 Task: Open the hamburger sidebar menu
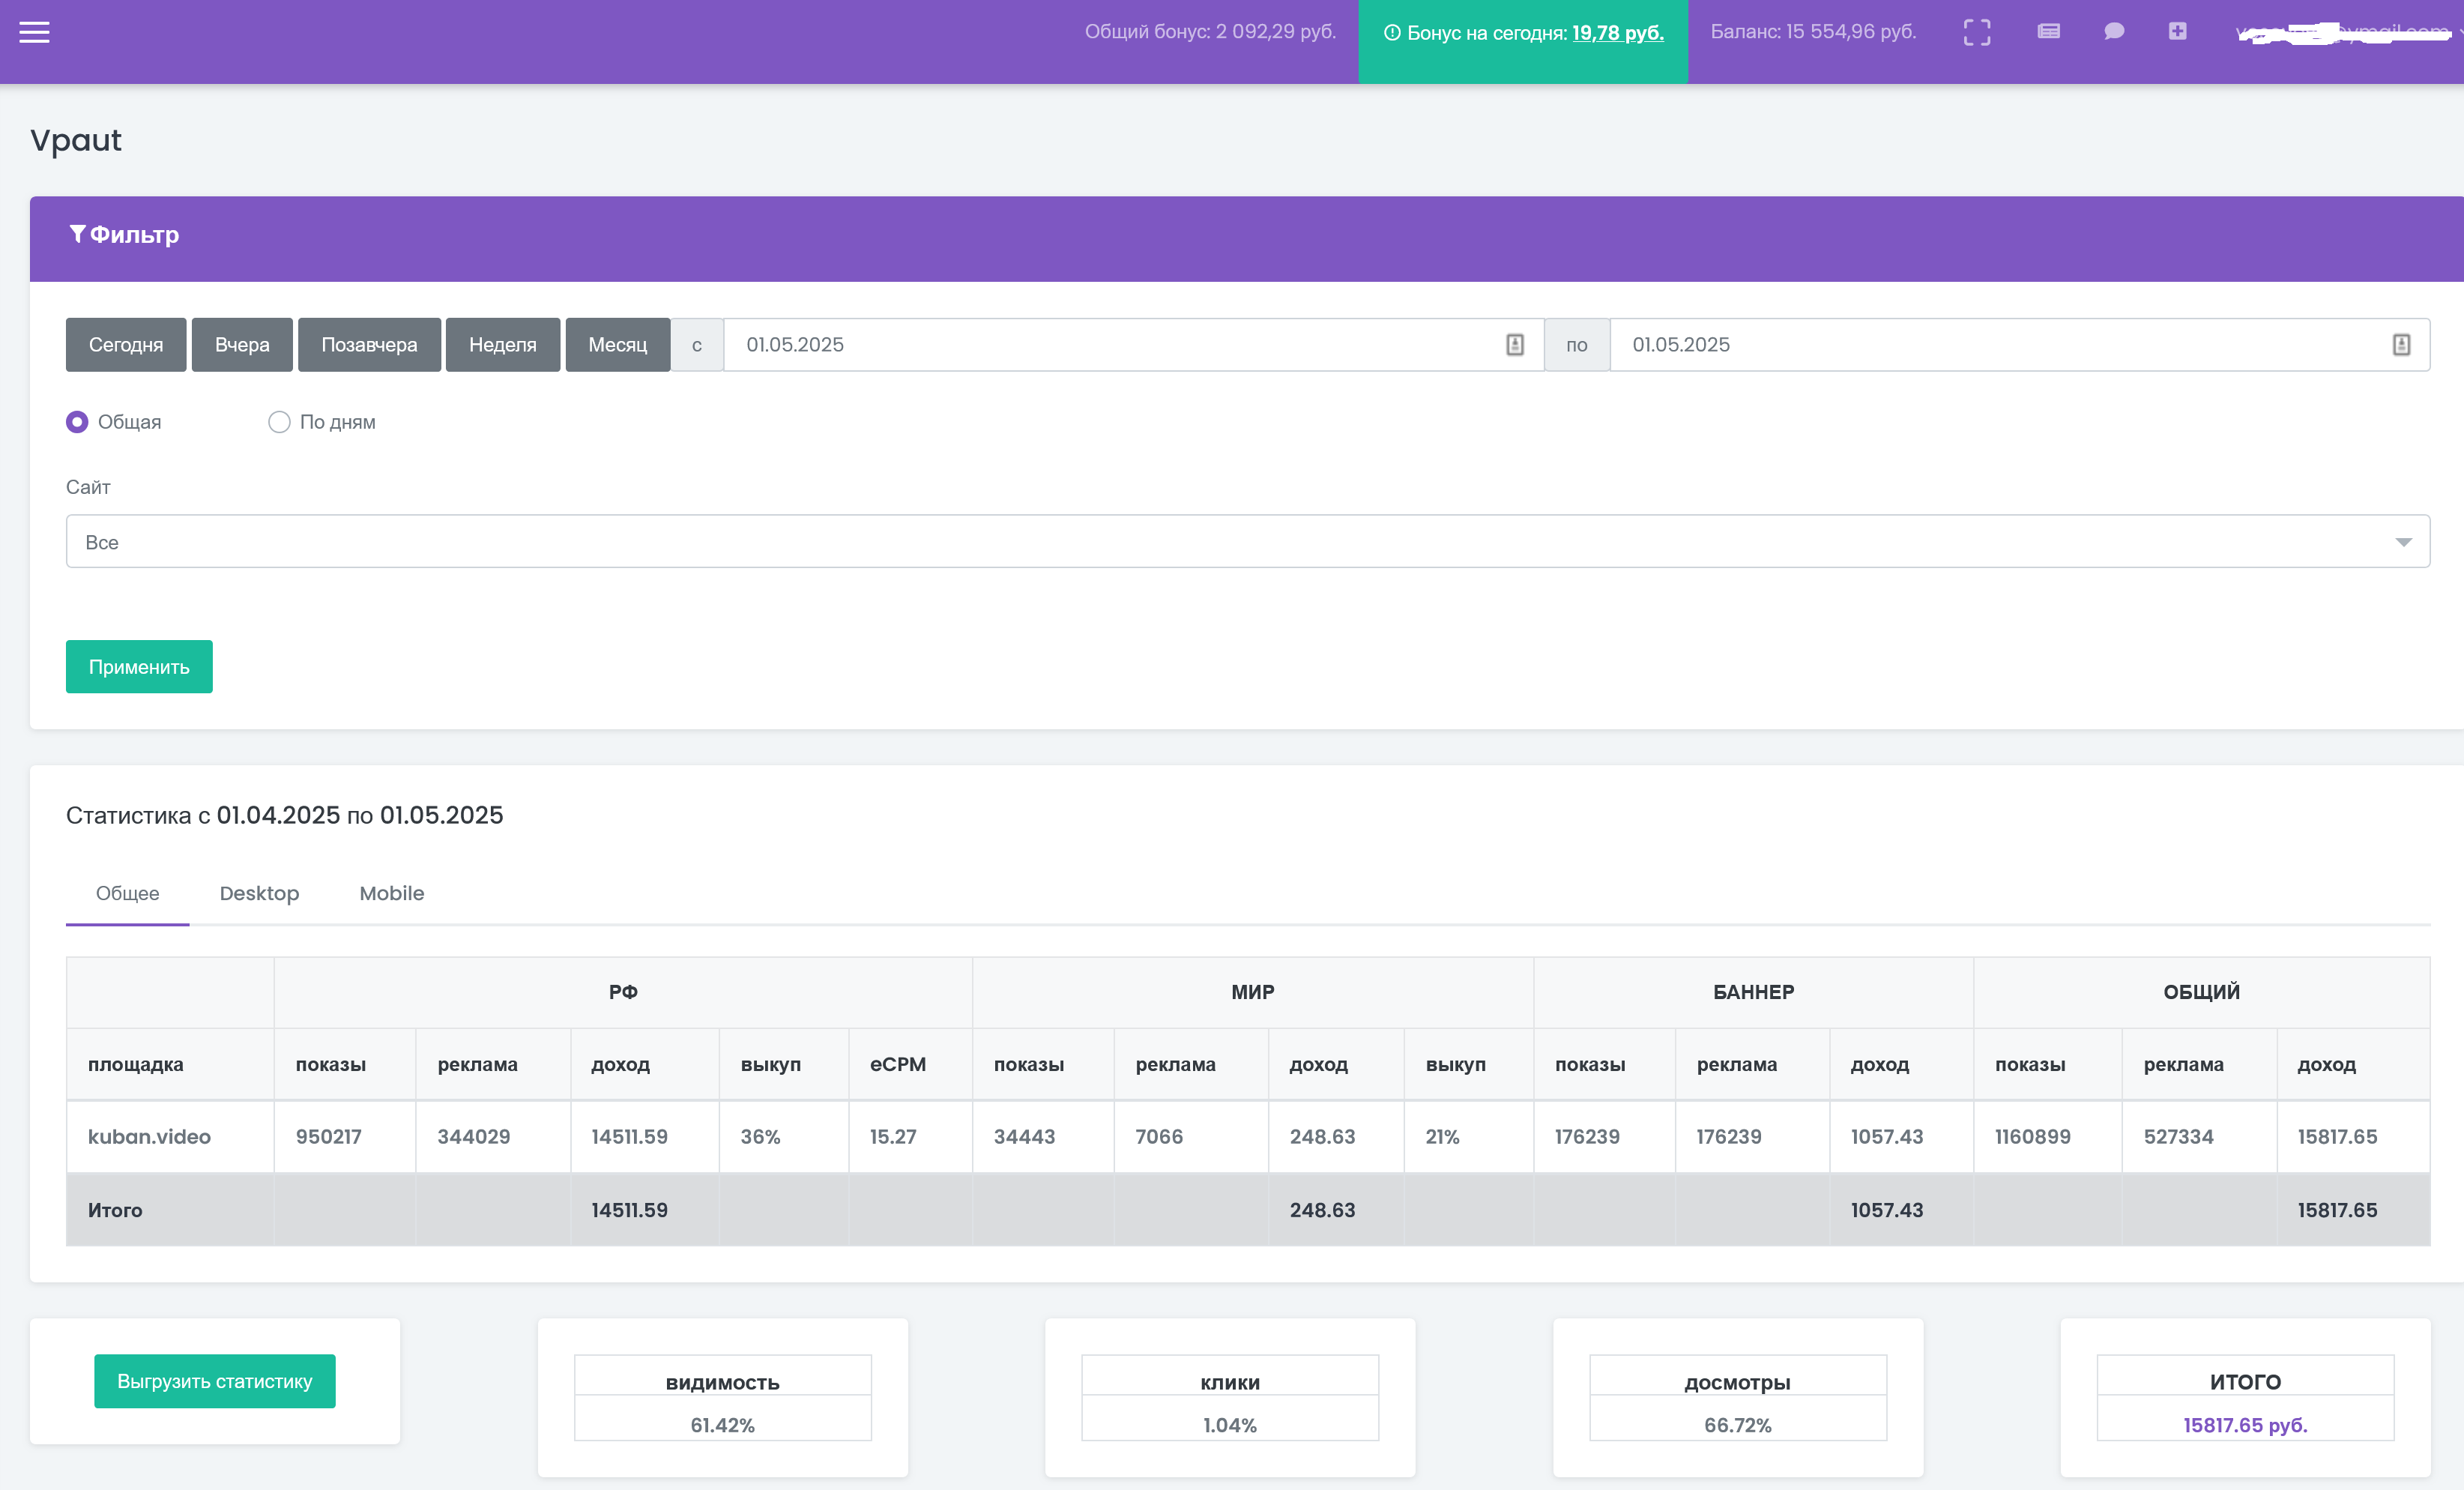(x=34, y=32)
